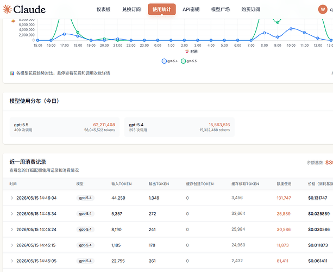Expand the 14:46:04 record row
333x272 pixels.
click(12, 198)
